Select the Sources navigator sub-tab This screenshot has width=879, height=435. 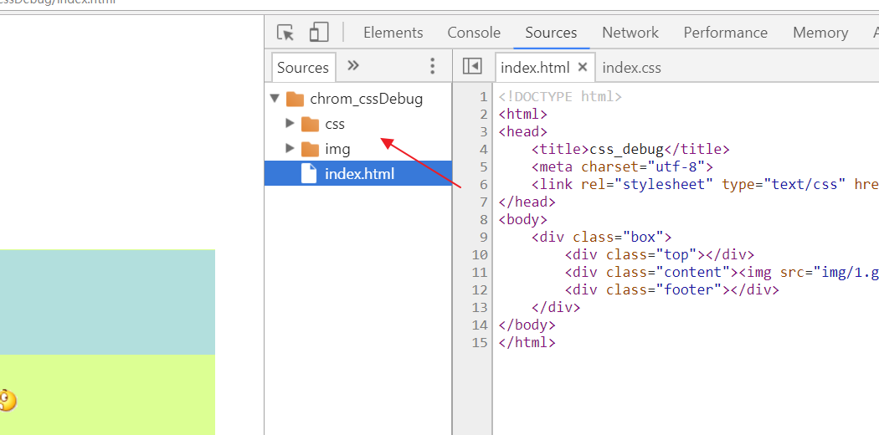point(303,68)
